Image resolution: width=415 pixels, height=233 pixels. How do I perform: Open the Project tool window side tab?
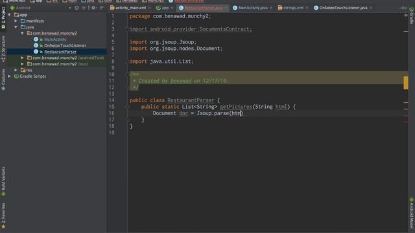coord(3,18)
